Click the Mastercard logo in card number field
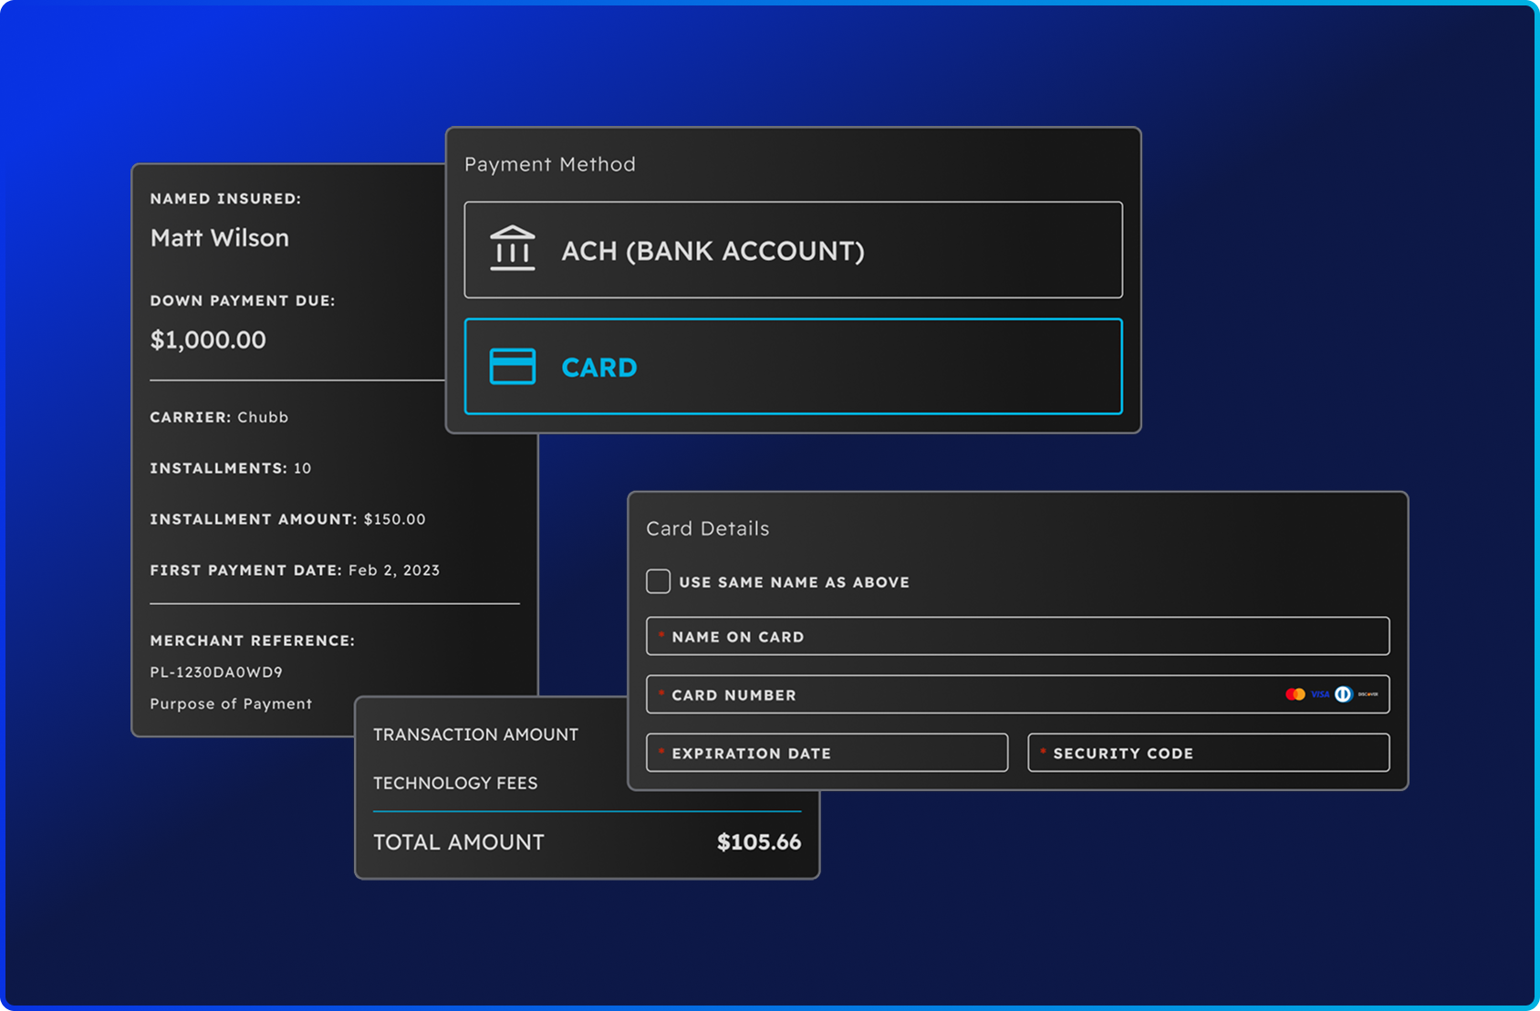This screenshot has height=1011, width=1540. click(x=1295, y=694)
